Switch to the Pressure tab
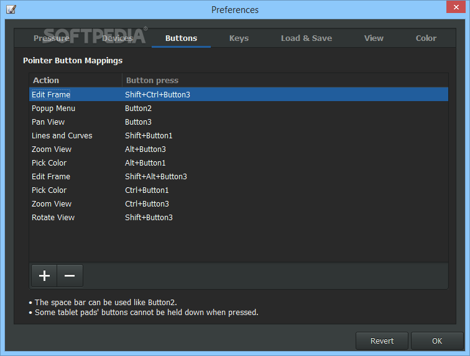Image resolution: width=470 pixels, height=356 pixels. [52, 38]
